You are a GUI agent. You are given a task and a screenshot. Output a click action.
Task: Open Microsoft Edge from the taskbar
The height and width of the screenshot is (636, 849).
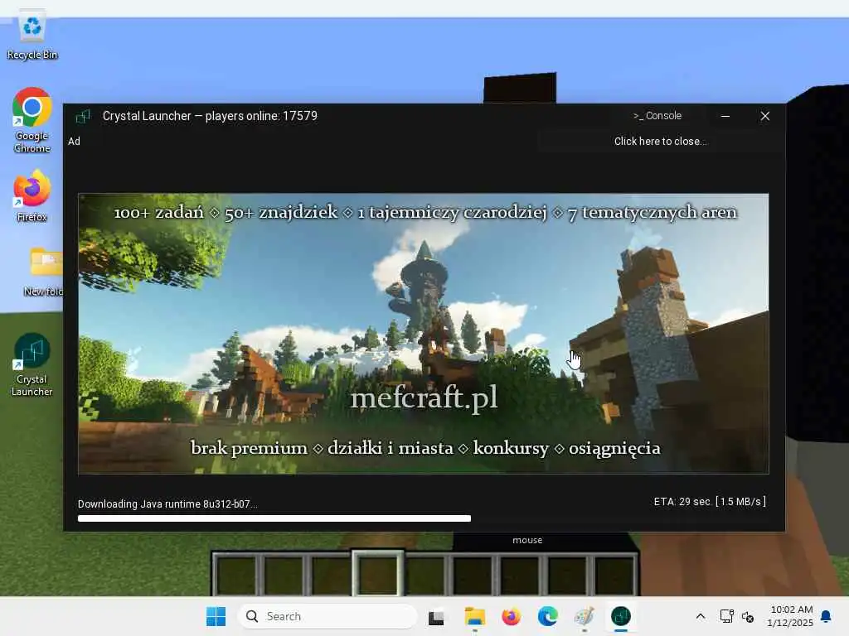(x=548, y=616)
